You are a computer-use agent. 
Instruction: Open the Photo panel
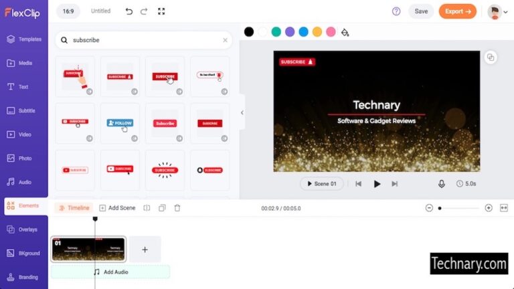tap(19, 159)
